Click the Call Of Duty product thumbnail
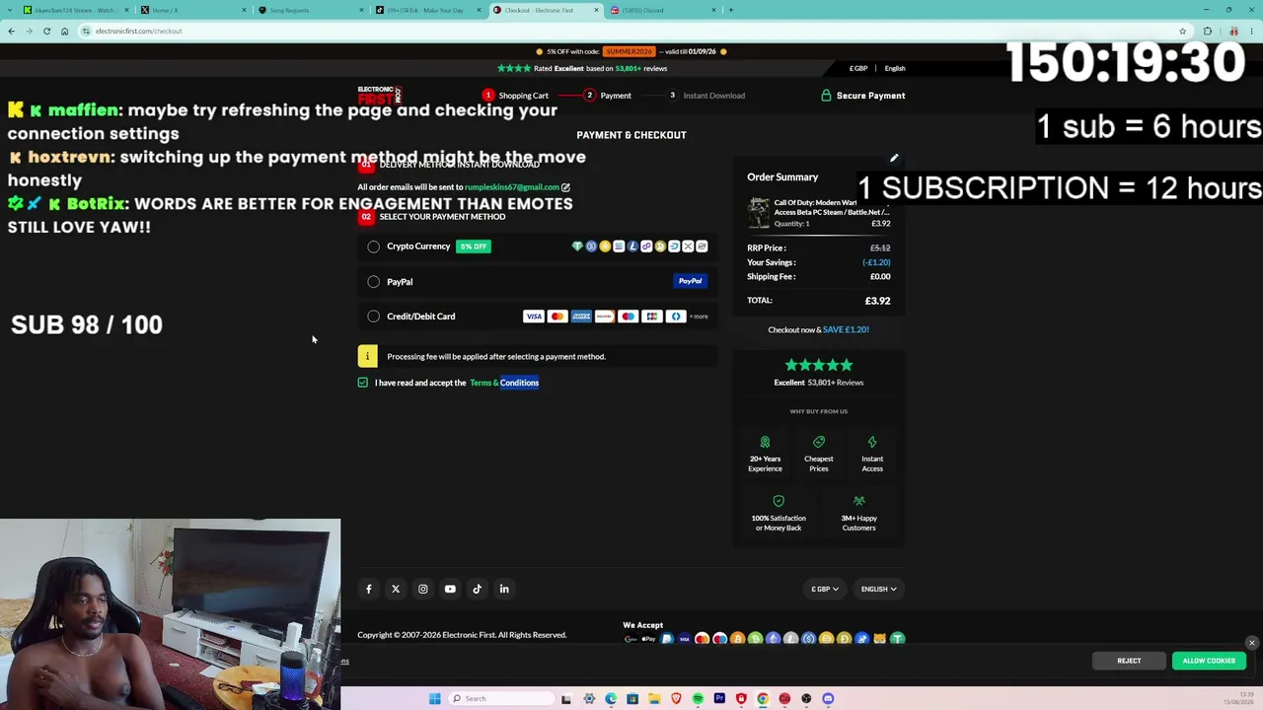The height and width of the screenshot is (710, 1263). point(758,213)
